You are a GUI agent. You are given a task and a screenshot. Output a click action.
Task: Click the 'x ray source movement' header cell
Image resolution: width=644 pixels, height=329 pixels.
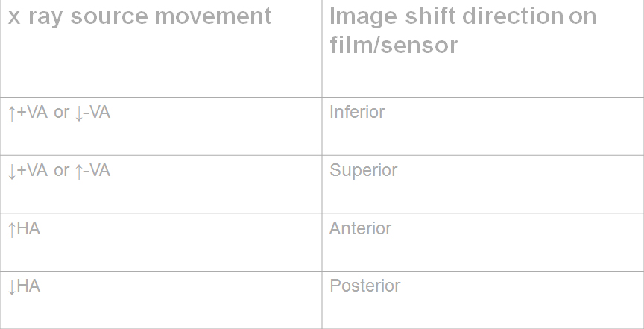click(161, 48)
